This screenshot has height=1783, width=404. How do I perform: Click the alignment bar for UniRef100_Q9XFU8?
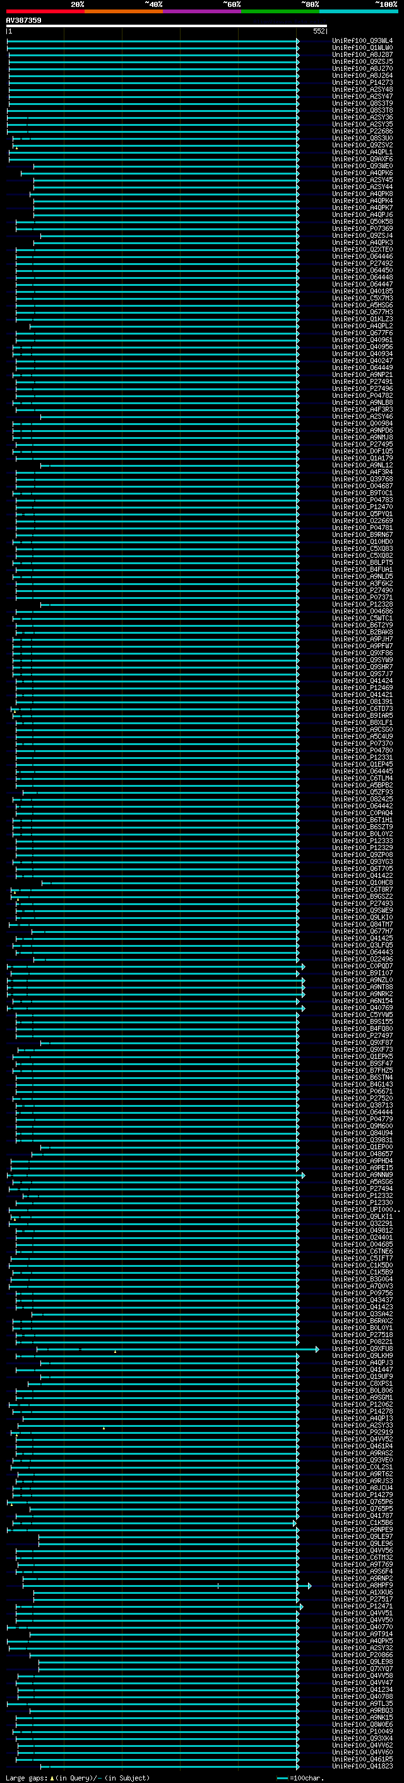[x=177, y=1349]
